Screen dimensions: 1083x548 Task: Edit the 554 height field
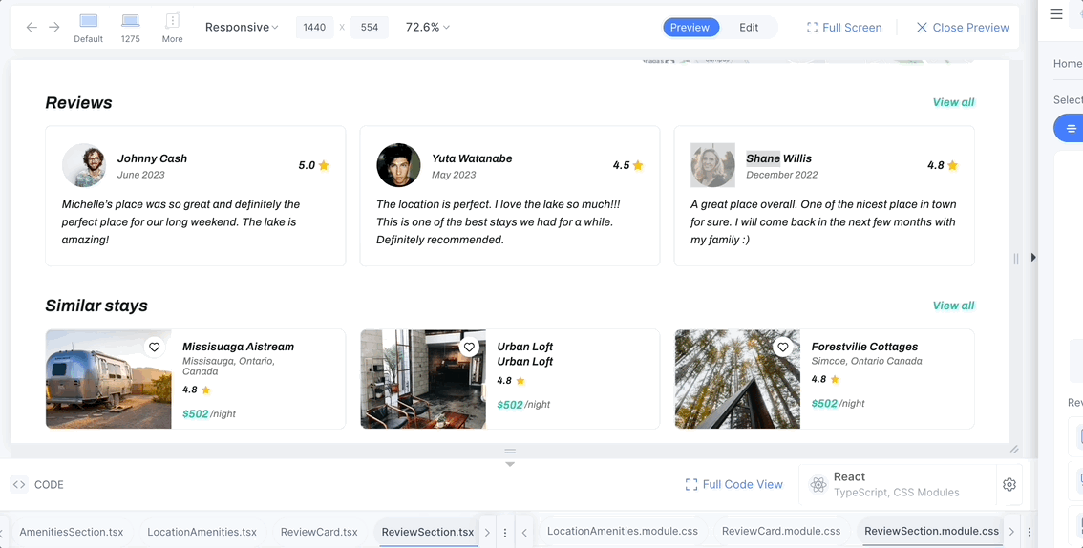(370, 27)
